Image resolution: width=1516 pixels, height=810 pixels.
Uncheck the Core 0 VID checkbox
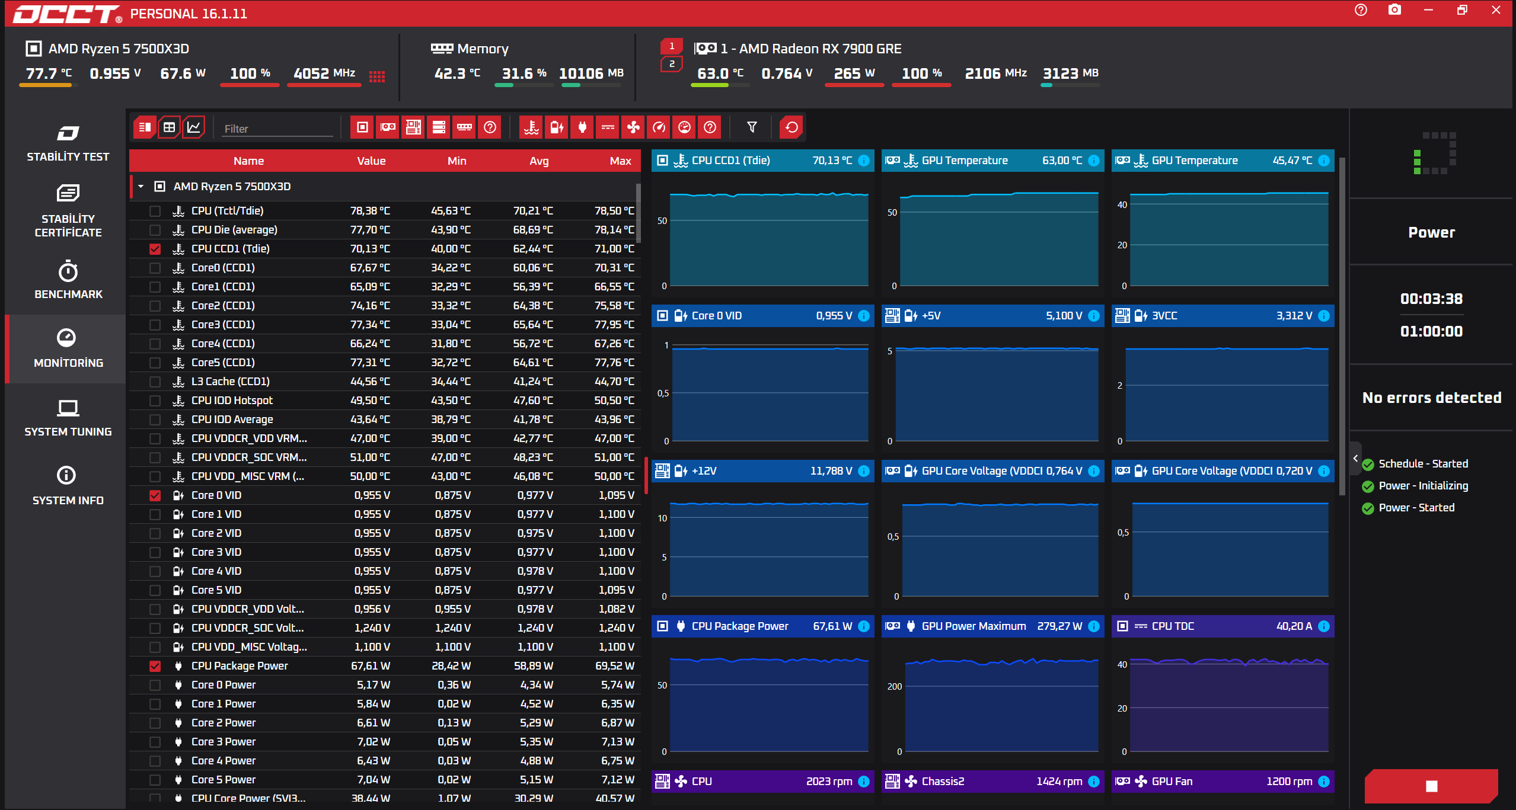click(155, 495)
